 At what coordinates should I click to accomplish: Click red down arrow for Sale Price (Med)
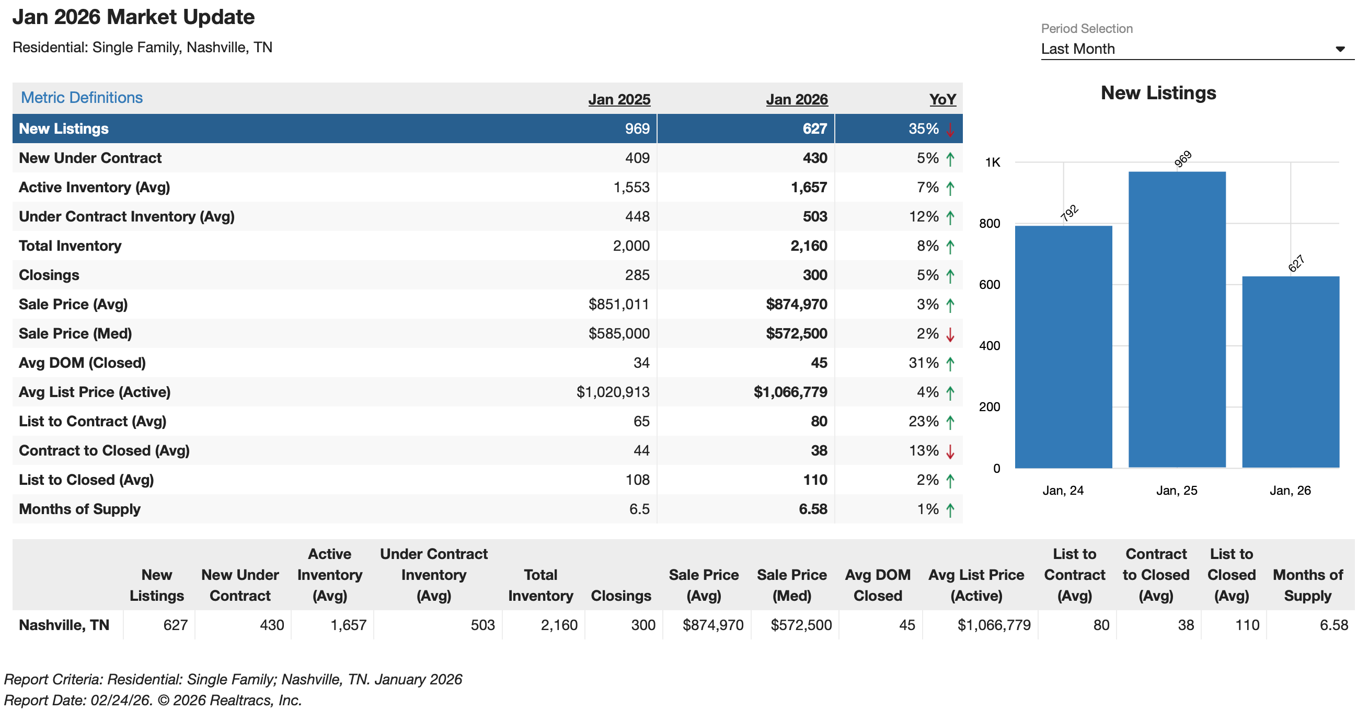tap(950, 334)
